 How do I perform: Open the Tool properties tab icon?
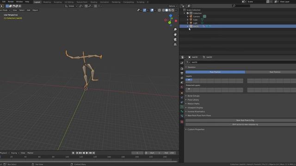click(x=182, y=63)
